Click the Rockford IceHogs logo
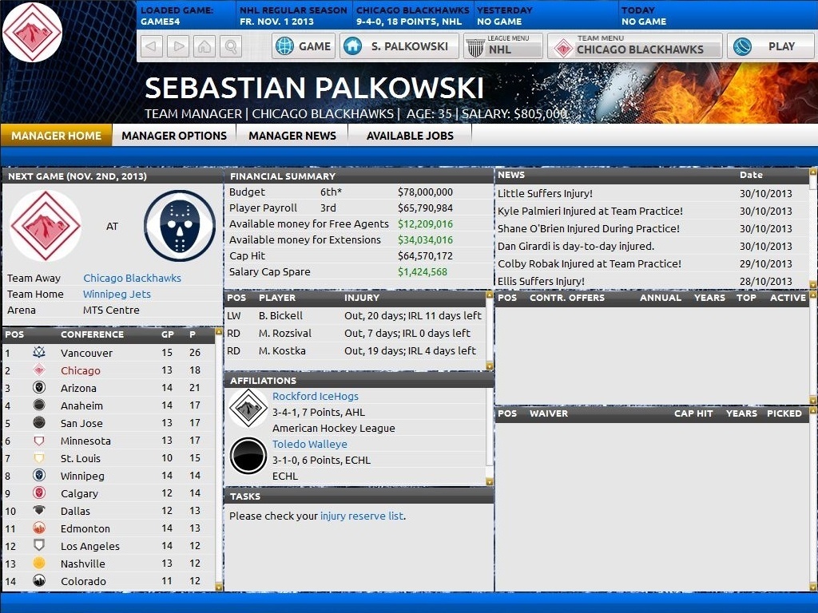The width and height of the screenshot is (818, 613). (248, 408)
